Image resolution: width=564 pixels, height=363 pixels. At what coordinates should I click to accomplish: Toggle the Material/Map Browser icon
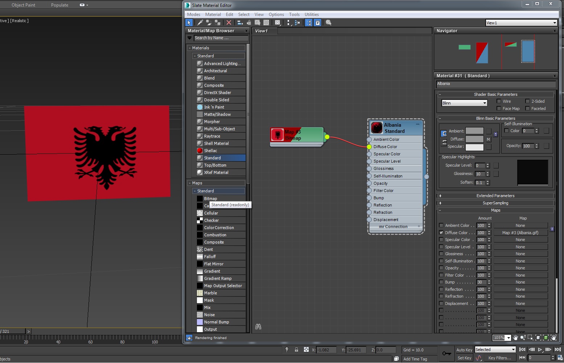(309, 23)
